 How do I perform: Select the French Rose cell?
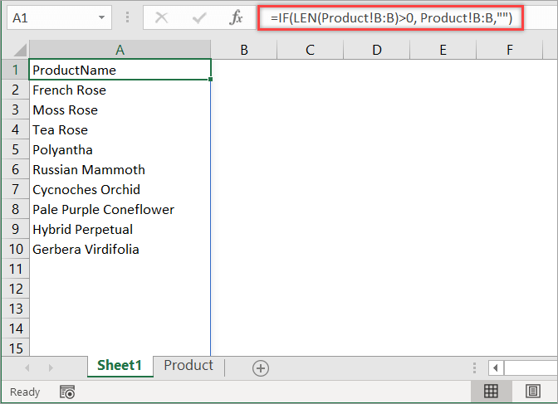click(x=120, y=90)
